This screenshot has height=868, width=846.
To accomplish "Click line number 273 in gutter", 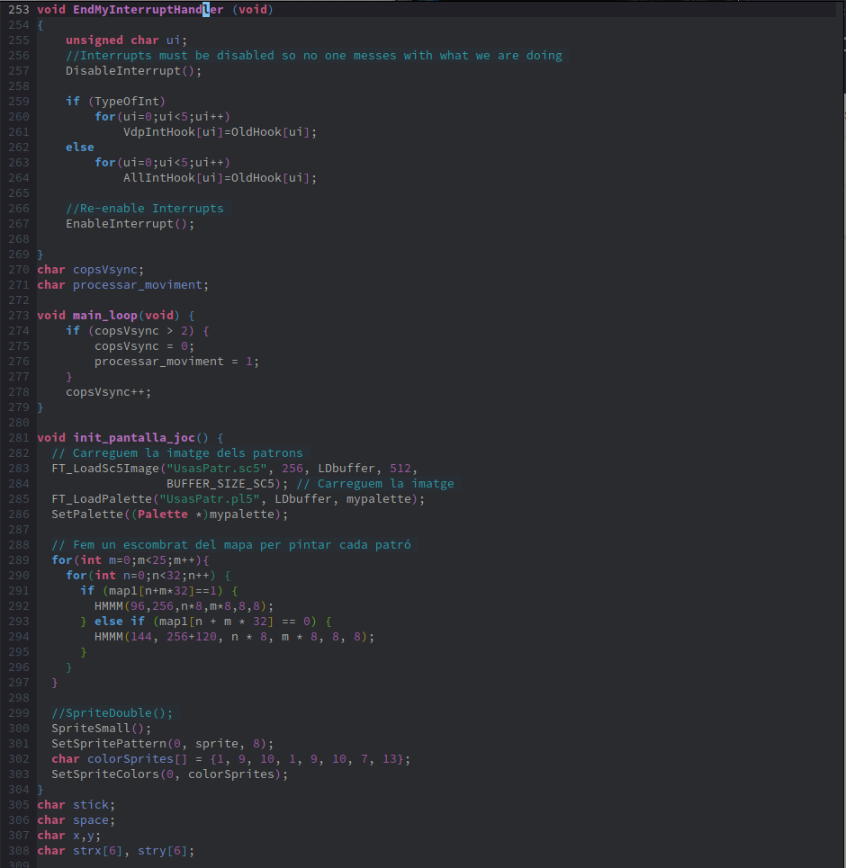I will pos(18,316).
